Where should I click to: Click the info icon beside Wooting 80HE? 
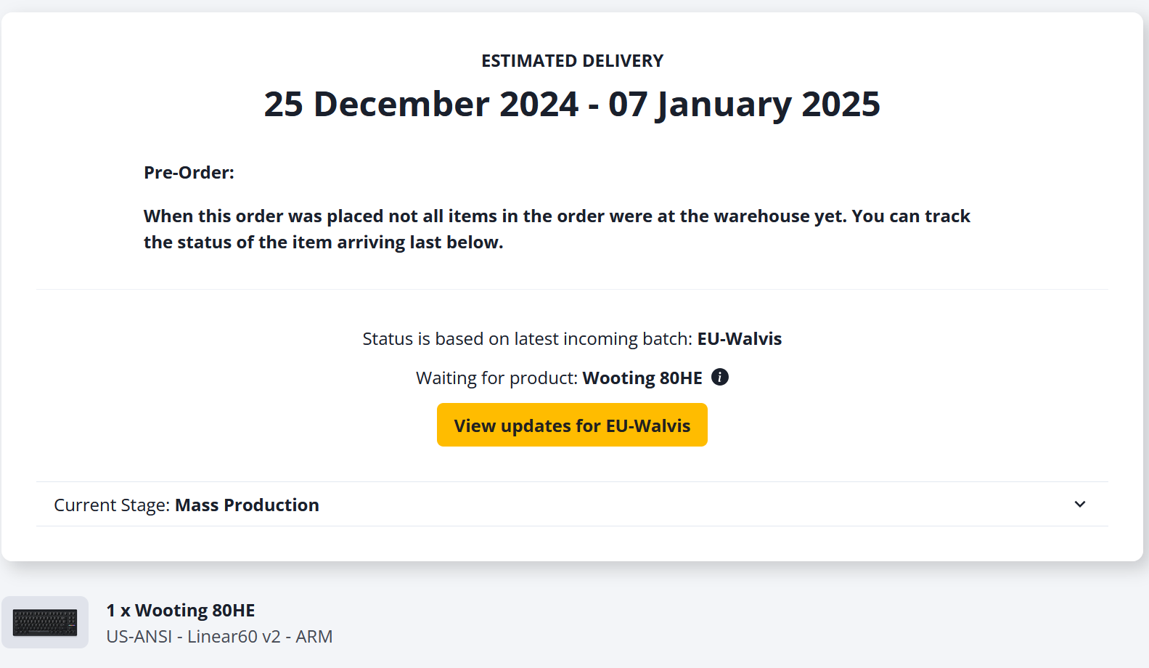coord(720,377)
